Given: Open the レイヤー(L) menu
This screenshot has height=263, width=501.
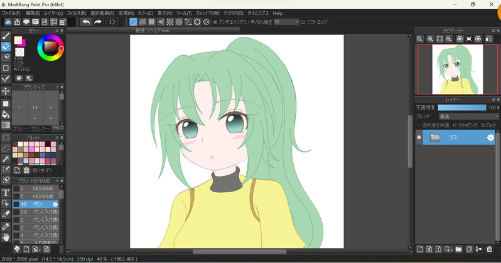Looking at the screenshot, I should pyautogui.click(x=53, y=13).
